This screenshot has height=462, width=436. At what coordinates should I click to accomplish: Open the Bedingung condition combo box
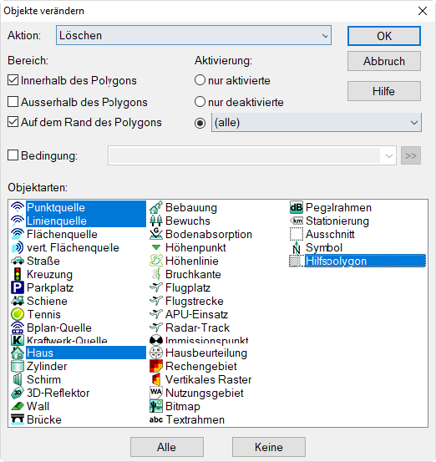pyautogui.click(x=252, y=155)
